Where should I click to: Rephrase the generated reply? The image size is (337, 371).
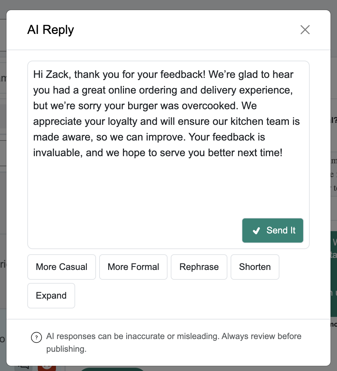[199, 267]
